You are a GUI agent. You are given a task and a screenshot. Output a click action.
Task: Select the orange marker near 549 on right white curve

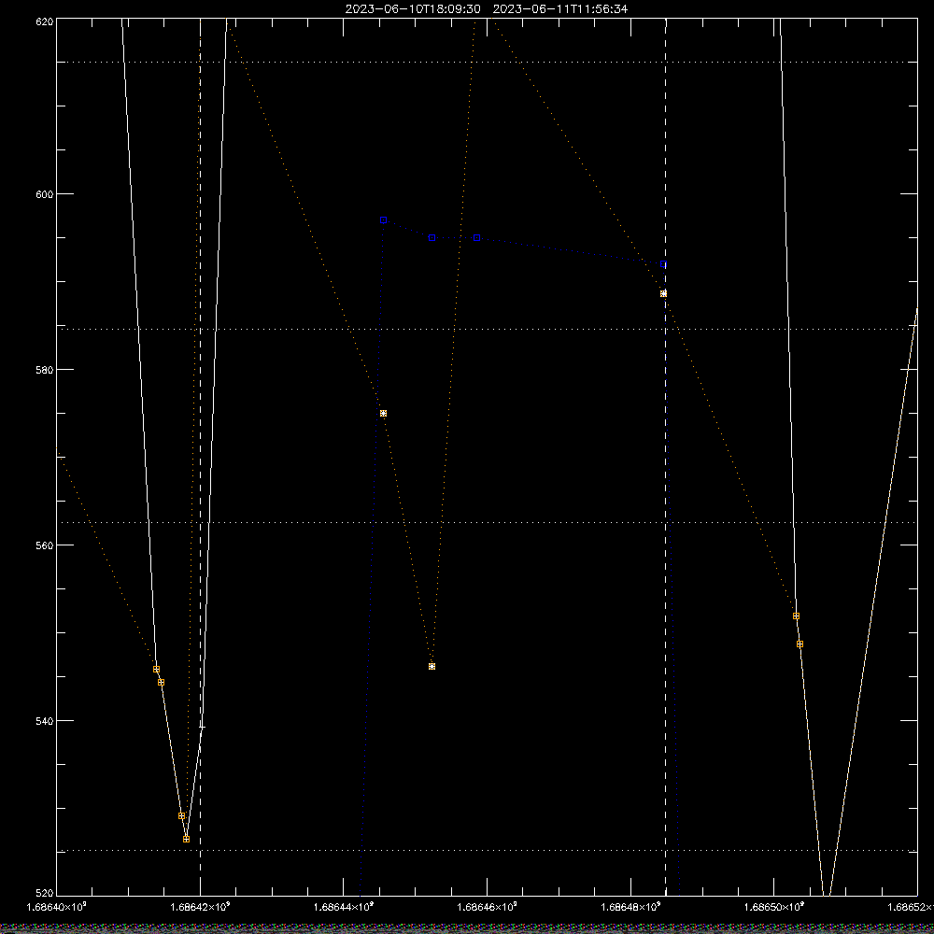[800, 644]
